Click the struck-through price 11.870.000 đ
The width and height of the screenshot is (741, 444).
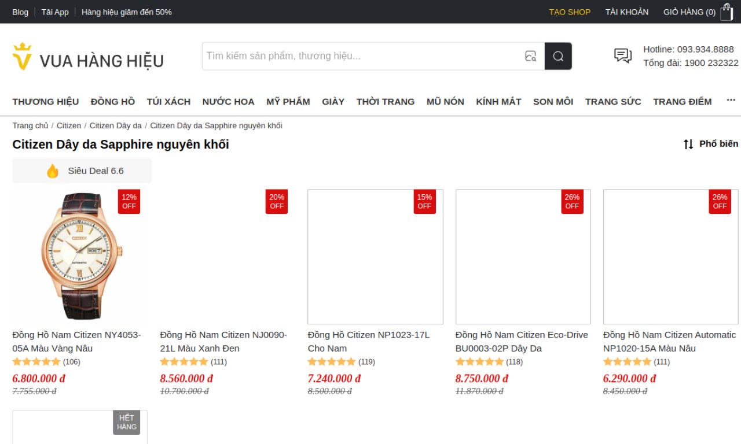pos(479,391)
